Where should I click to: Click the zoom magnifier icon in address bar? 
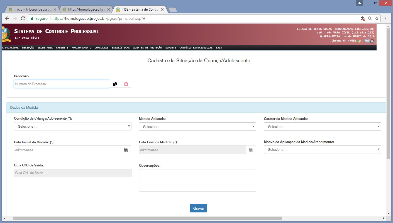(370, 18)
